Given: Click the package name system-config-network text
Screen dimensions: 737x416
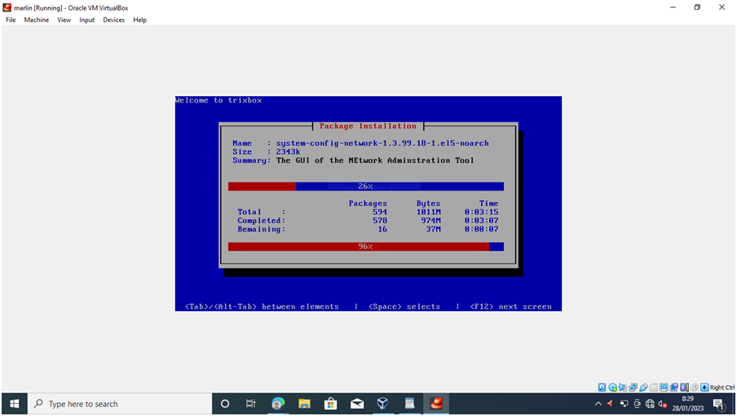Looking at the screenshot, I should 382,143.
